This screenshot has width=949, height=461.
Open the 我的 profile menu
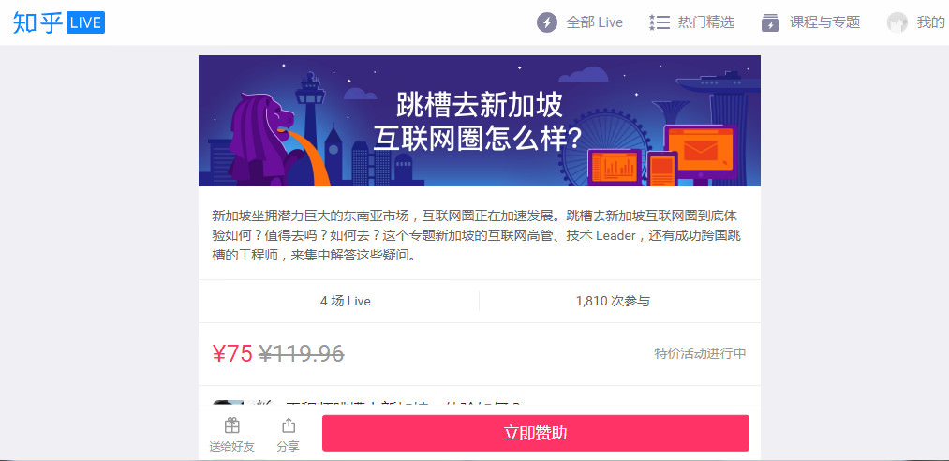tap(916, 23)
